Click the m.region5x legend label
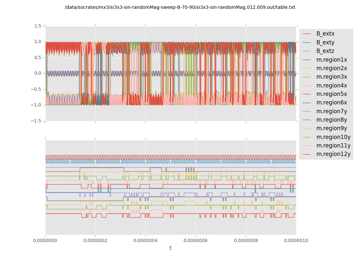This screenshot has height=261, width=360. 332,94
